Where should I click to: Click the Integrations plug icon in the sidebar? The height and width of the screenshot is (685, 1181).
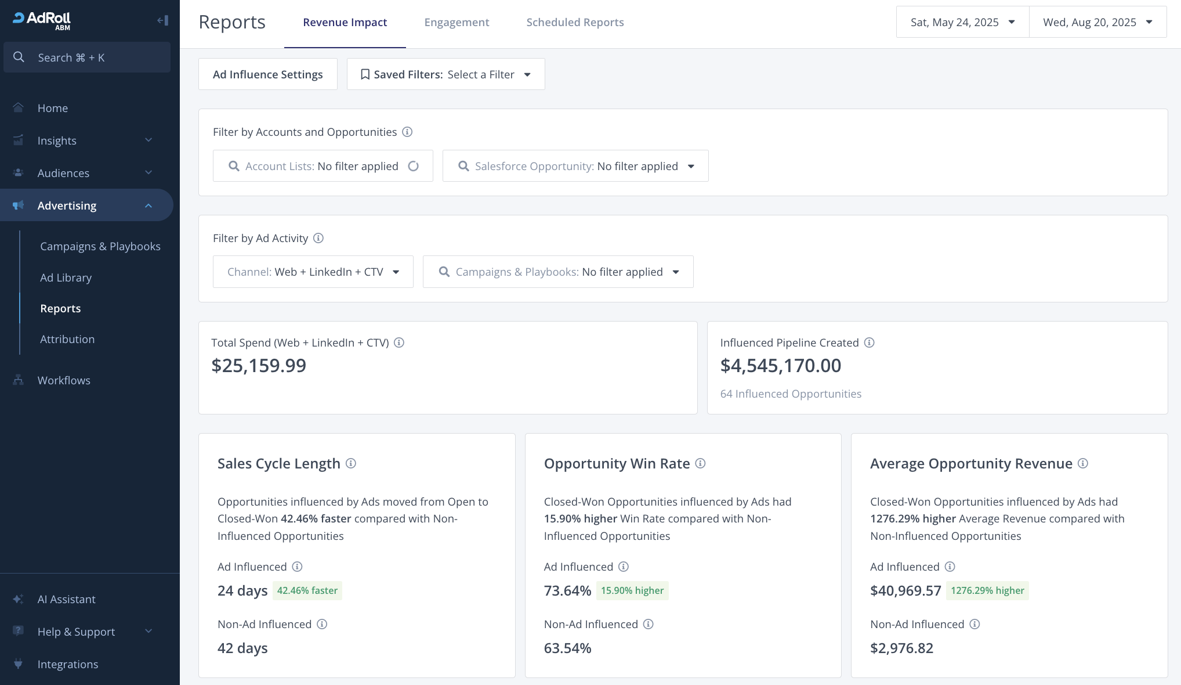tap(19, 664)
